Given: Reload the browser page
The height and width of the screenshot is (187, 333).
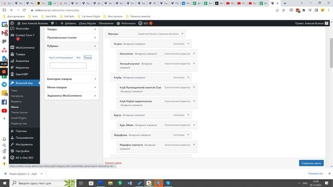Looking at the screenshot, I should 24,10.
